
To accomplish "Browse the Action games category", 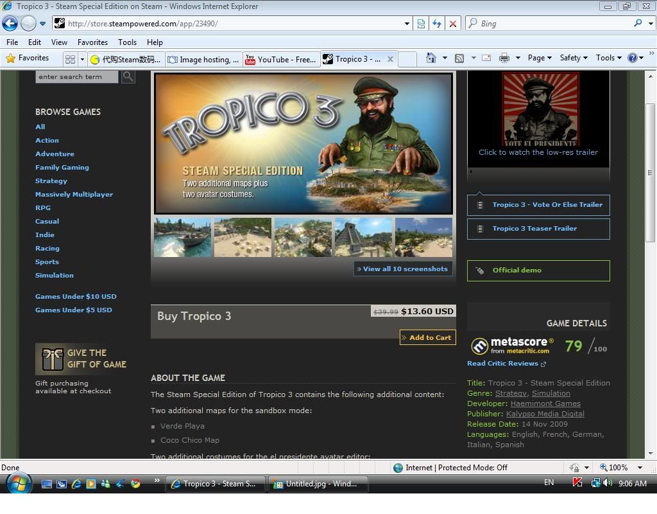I will pyautogui.click(x=47, y=140).
